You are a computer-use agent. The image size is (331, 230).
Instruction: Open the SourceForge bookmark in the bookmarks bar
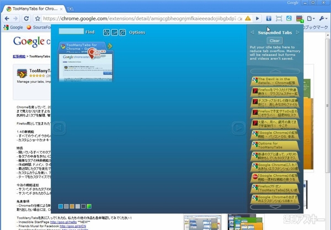tap(39, 28)
